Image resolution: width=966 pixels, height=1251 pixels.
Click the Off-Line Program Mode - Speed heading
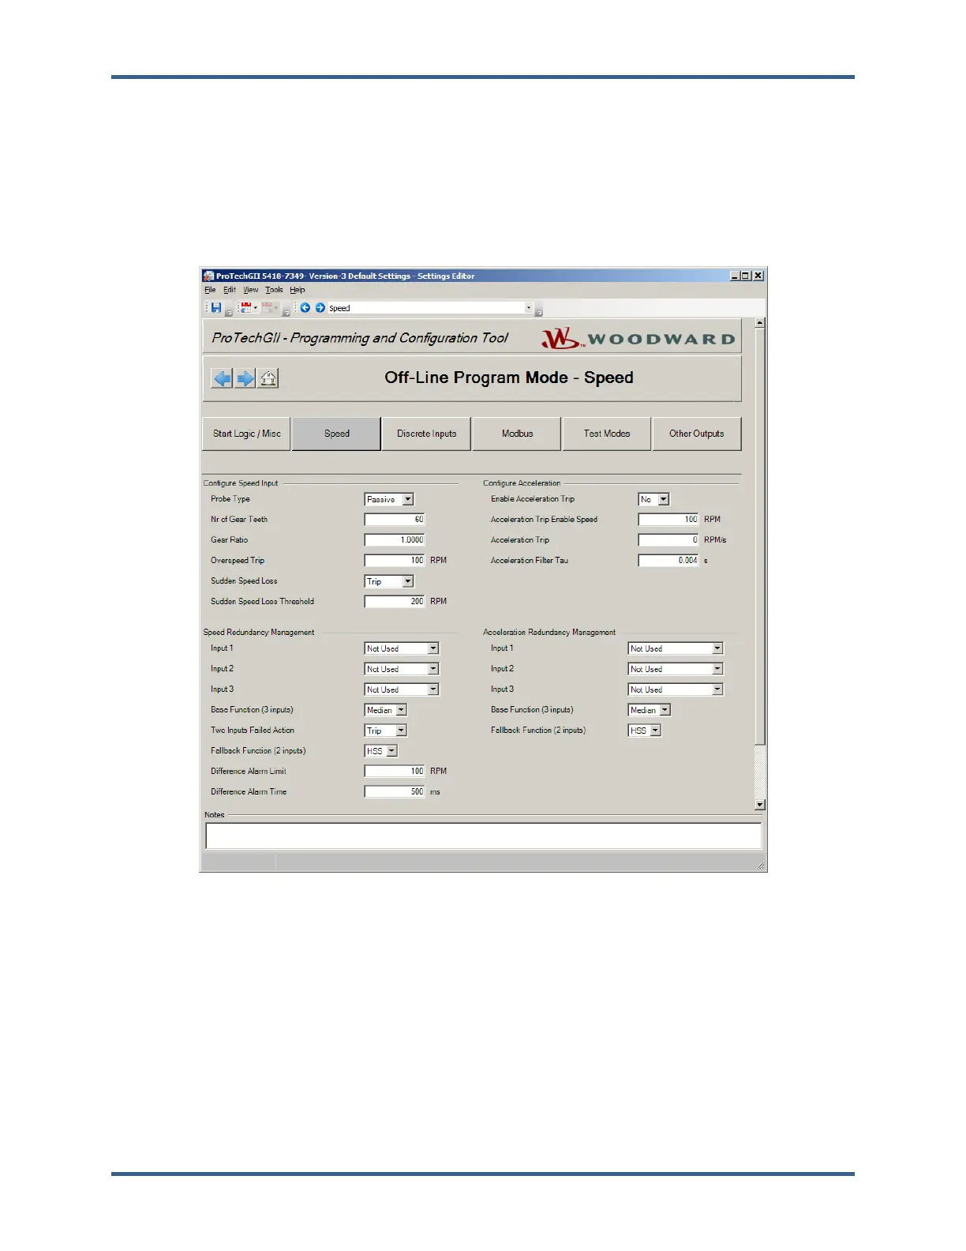click(x=509, y=378)
